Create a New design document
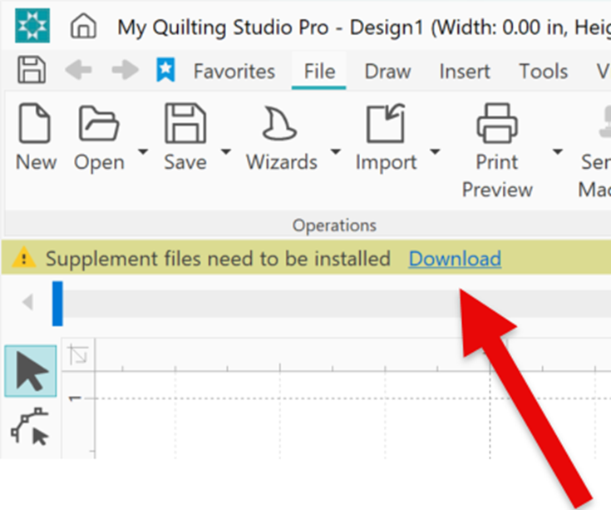Image resolution: width=611 pixels, height=510 pixels. (x=36, y=137)
